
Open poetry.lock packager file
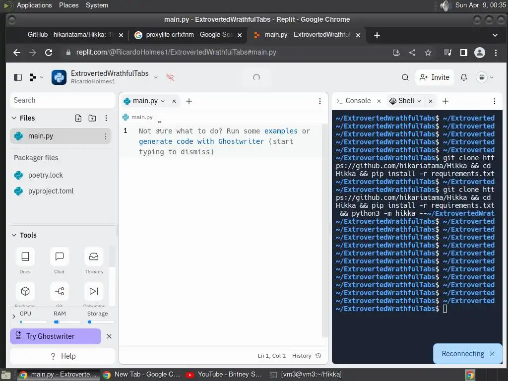[45, 175]
